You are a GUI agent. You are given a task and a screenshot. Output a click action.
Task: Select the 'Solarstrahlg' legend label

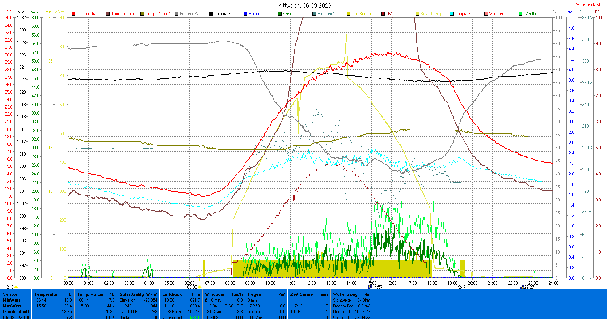pyautogui.click(x=431, y=14)
